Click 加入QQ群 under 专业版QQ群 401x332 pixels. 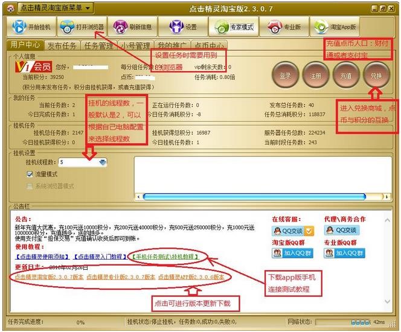click(x=344, y=254)
